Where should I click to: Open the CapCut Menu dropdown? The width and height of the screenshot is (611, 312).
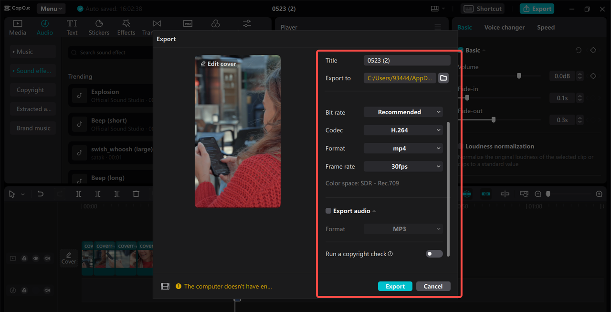51,9
